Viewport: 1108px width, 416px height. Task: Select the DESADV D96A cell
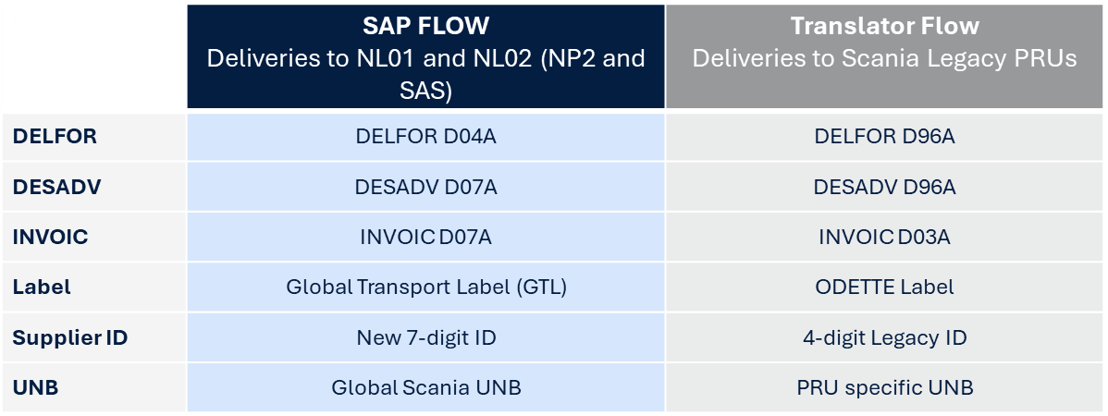[884, 187]
